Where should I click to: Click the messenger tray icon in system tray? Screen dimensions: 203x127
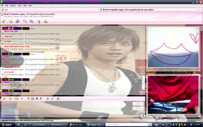pyautogui.click(x=180, y=125)
